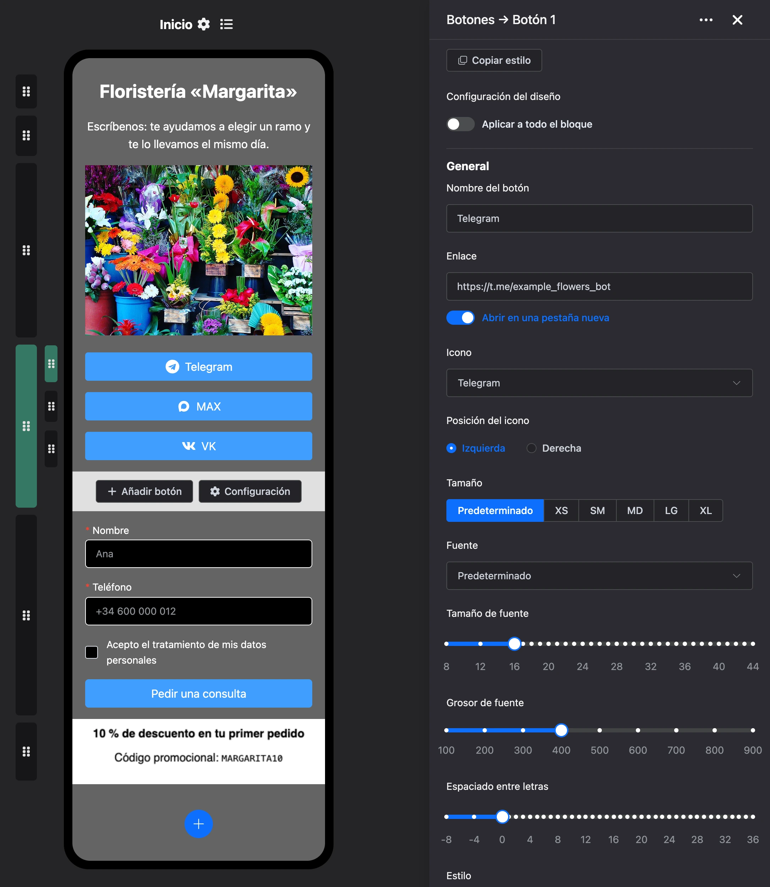Image resolution: width=770 pixels, height=887 pixels.
Task: Click the Copiar estilo button
Action: click(x=494, y=60)
